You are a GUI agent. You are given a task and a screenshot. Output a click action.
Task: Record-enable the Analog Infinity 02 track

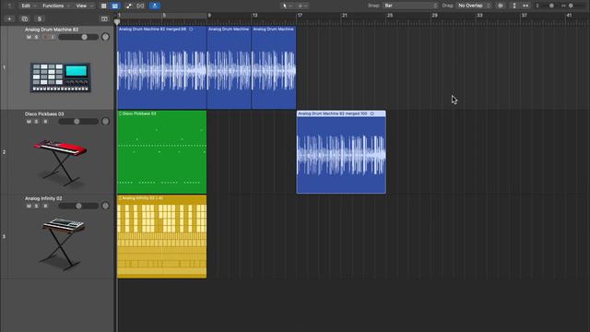[45, 206]
